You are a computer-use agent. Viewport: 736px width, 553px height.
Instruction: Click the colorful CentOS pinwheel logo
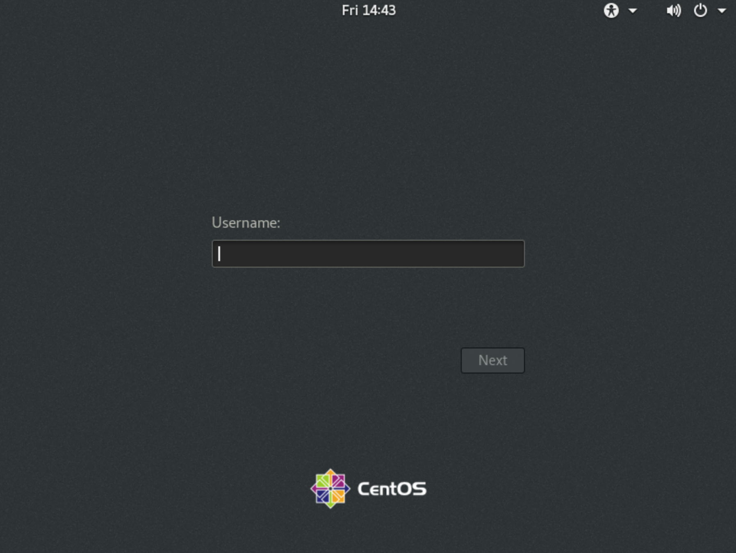click(x=330, y=488)
